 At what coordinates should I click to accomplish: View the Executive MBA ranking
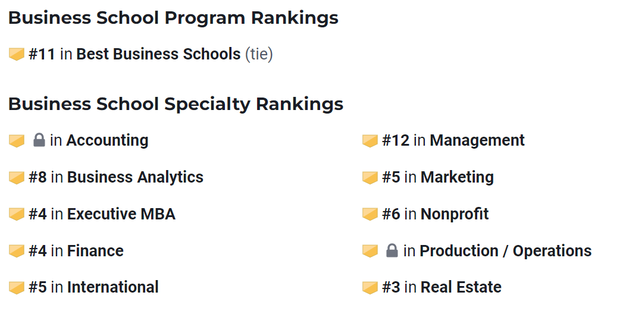121,213
